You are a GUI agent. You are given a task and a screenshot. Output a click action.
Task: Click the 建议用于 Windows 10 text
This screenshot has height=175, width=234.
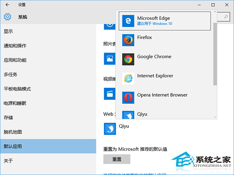(x=154, y=23)
